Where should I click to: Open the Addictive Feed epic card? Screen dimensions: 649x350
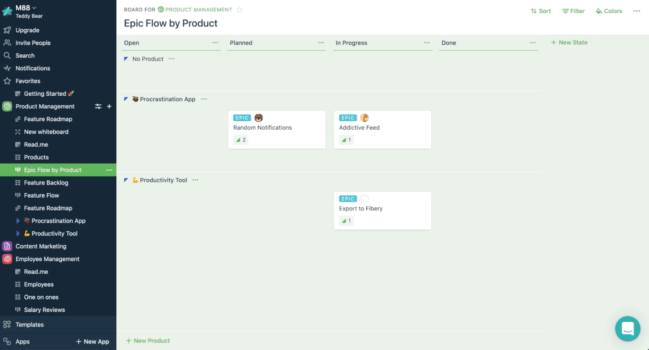click(x=382, y=129)
